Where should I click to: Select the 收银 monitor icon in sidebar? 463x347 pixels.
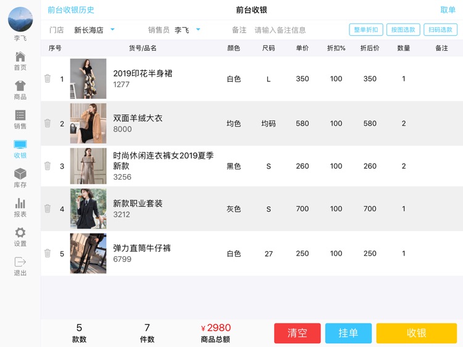pos(20,144)
